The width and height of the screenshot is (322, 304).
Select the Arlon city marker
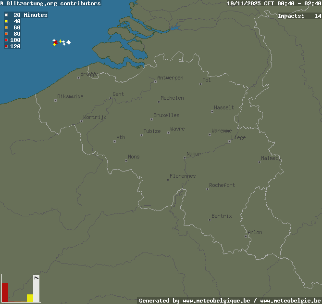pos(246,236)
